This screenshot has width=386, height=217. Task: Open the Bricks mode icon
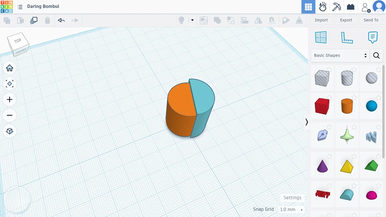[351, 7]
